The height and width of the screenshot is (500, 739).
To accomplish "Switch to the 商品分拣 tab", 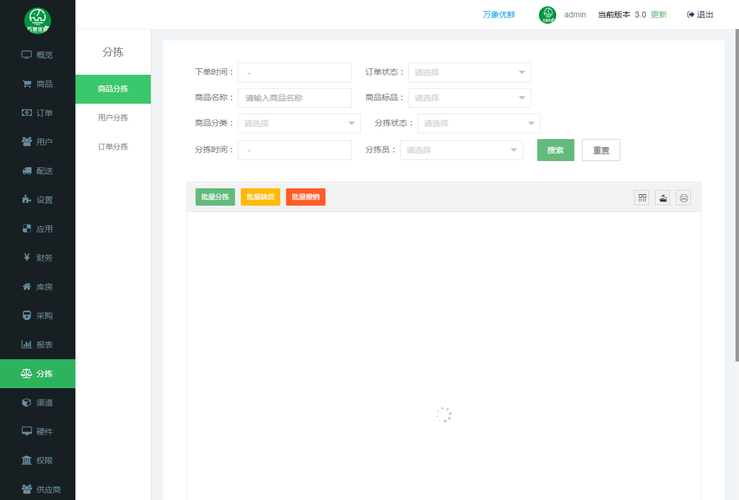I will coord(113,89).
